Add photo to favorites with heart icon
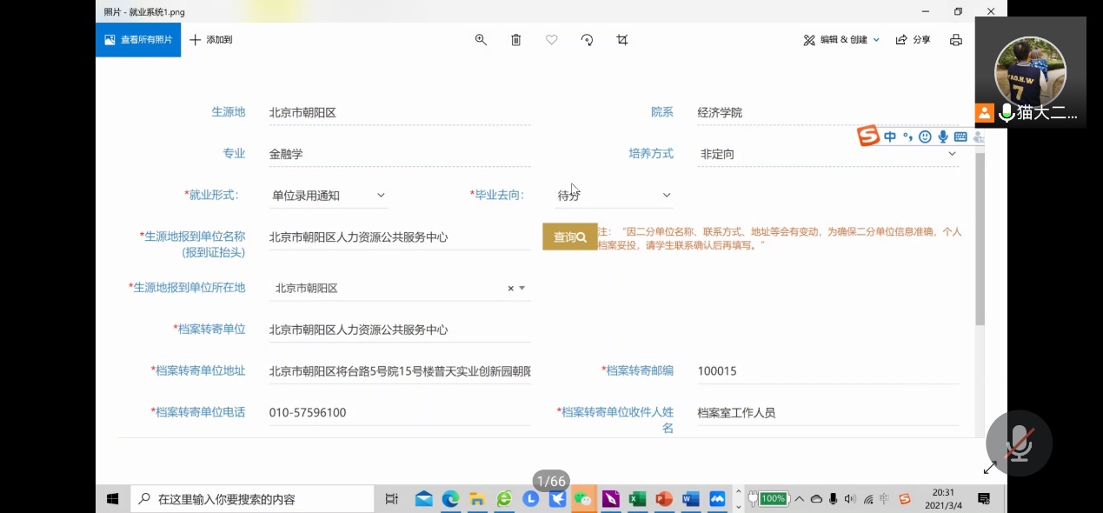Image resolution: width=1103 pixels, height=513 pixels. [x=551, y=40]
